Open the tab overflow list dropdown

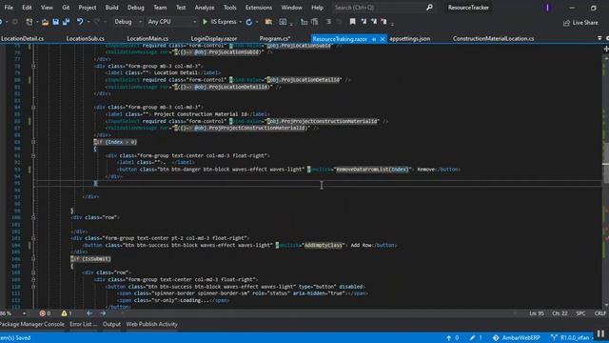[599, 38]
